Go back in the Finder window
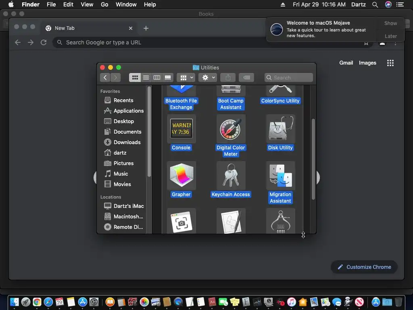 (105, 77)
